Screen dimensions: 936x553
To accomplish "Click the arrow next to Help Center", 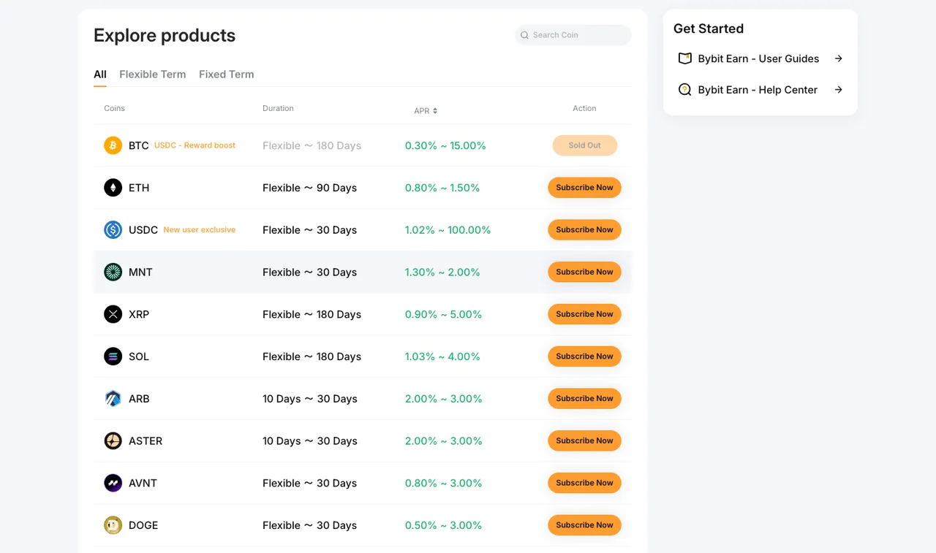I will point(839,90).
